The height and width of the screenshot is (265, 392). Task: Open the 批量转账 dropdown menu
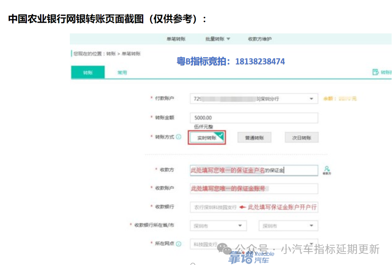click(218, 39)
